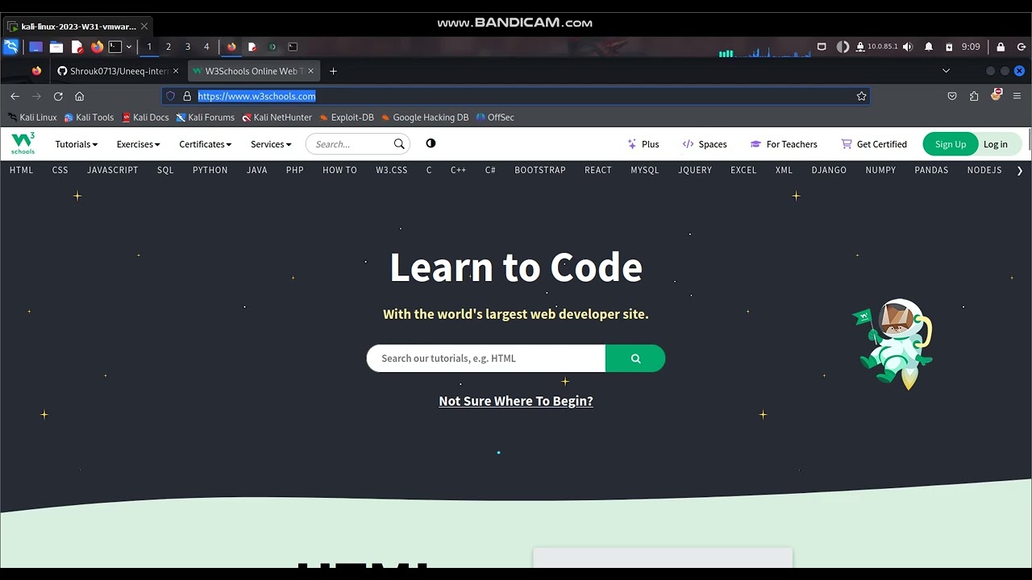
Task: Expand the Tutorials dropdown
Action: click(x=77, y=144)
